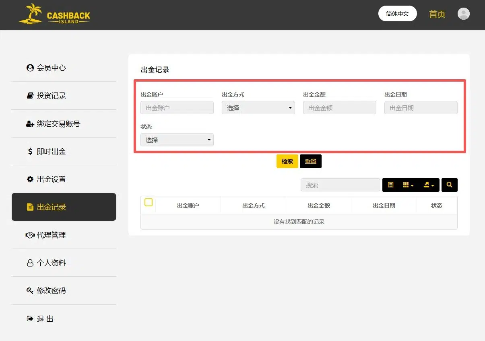Click the black 重置 button
This screenshot has height=341, width=485.
coord(311,161)
